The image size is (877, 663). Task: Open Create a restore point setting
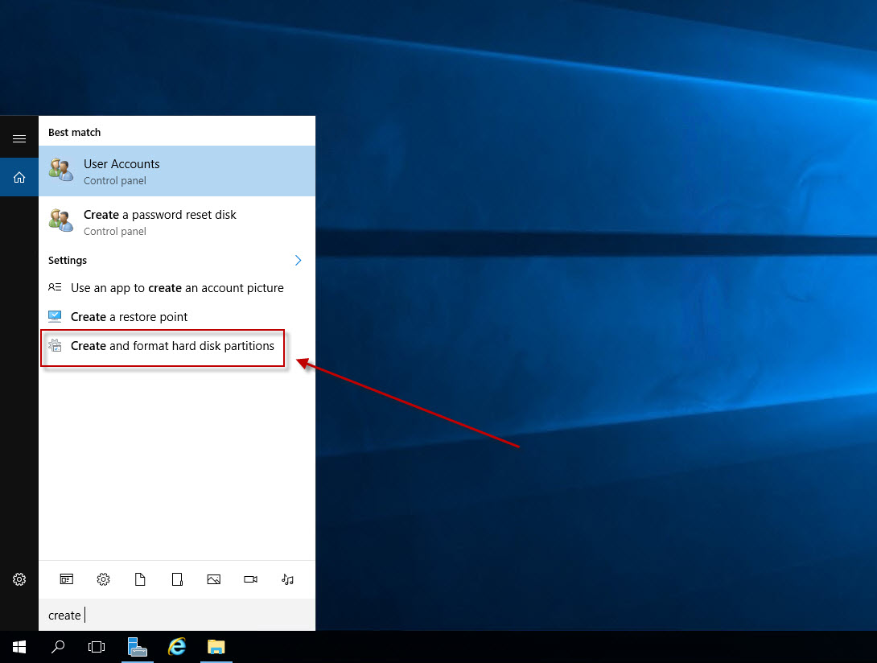(129, 317)
